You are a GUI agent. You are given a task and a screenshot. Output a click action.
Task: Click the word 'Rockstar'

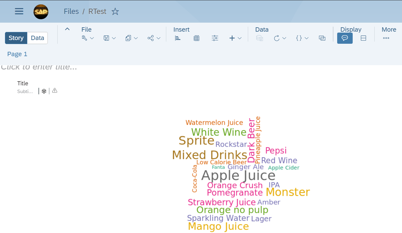point(231,144)
